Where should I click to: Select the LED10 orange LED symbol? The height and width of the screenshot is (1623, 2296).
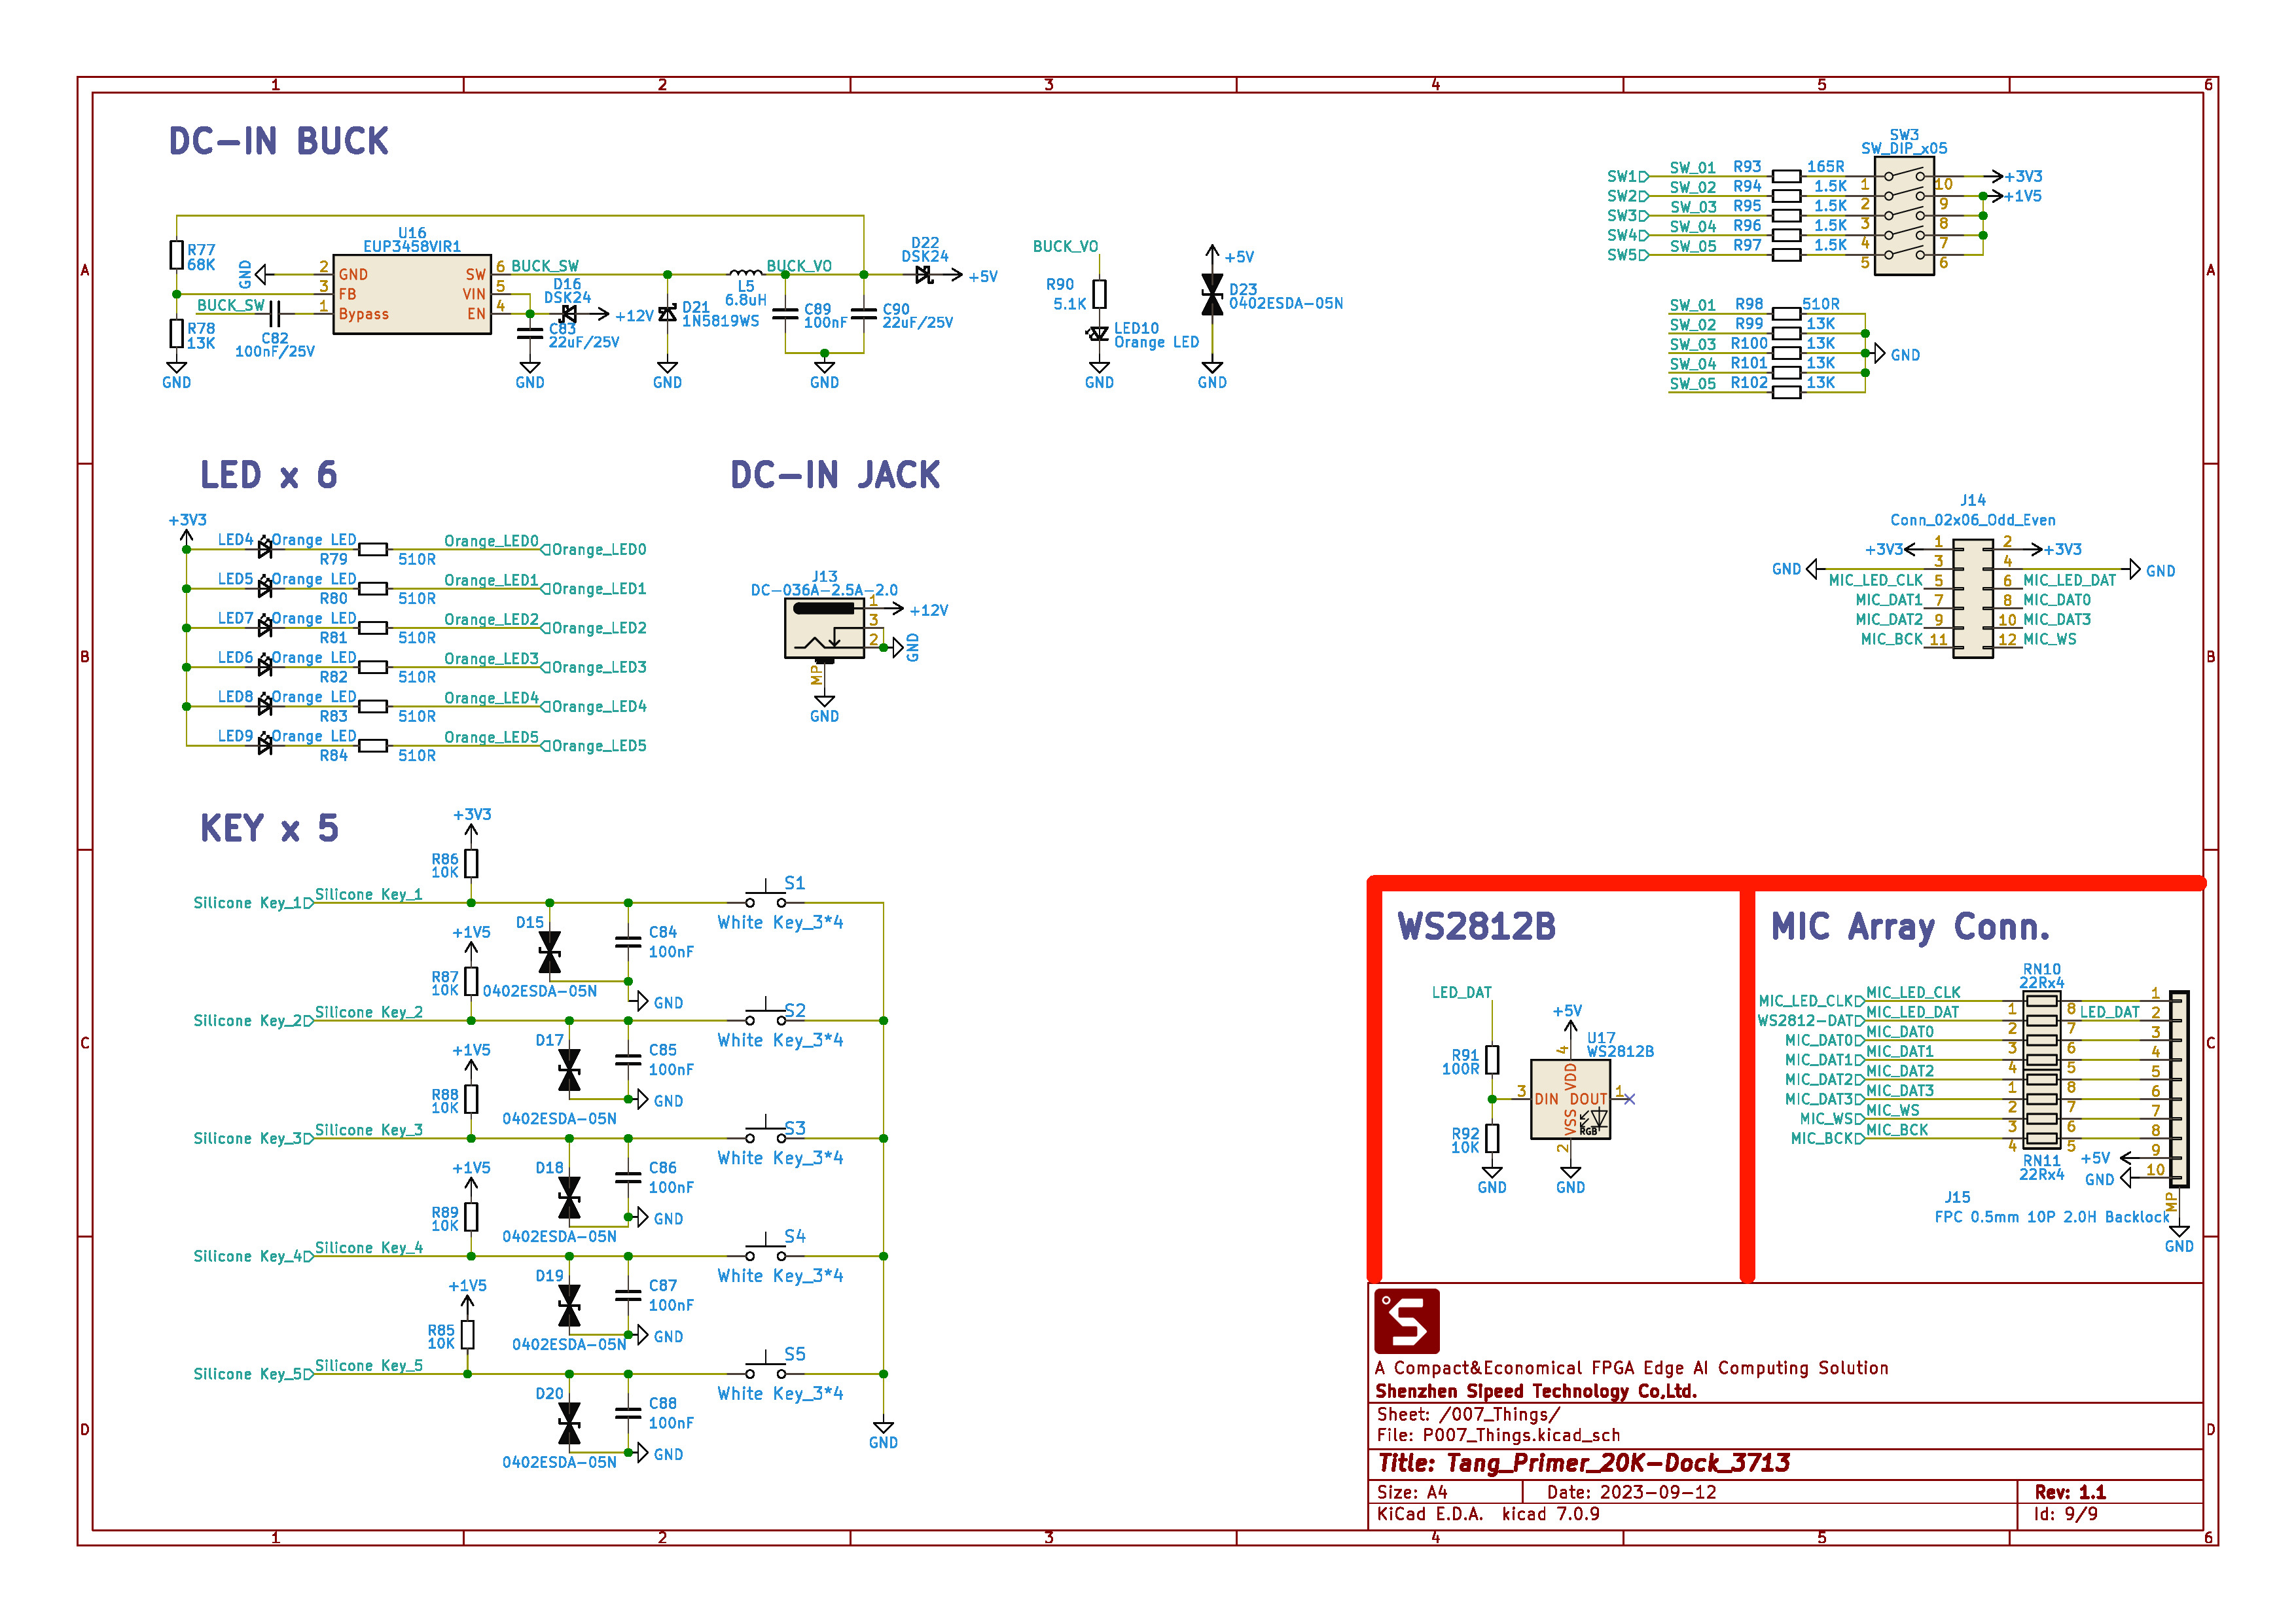click(1099, 333)
